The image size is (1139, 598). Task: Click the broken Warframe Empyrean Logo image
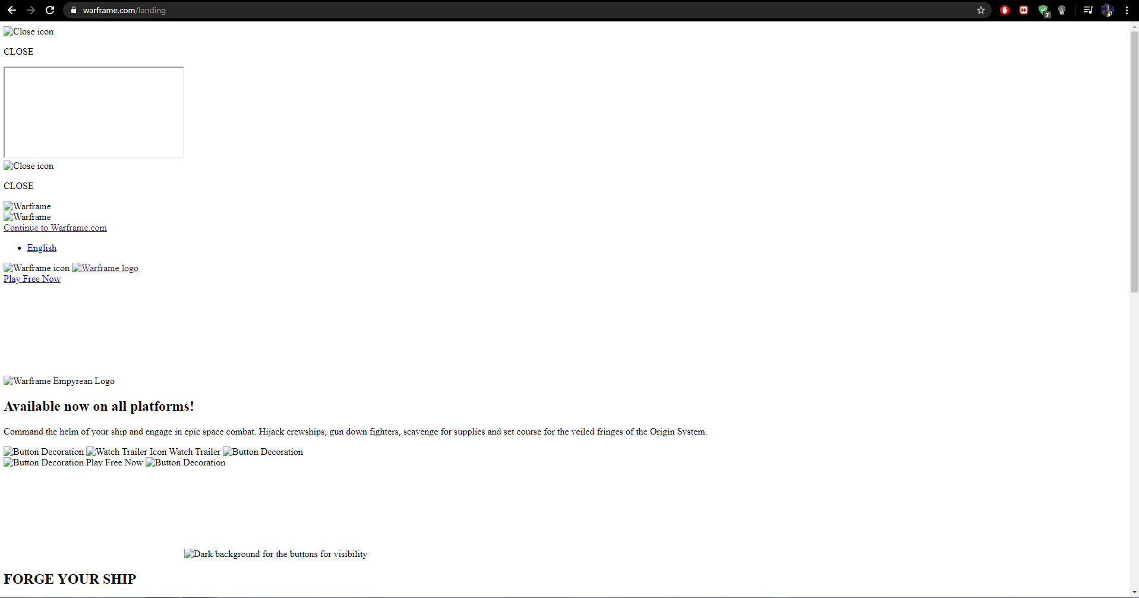[x=59, y=381]
